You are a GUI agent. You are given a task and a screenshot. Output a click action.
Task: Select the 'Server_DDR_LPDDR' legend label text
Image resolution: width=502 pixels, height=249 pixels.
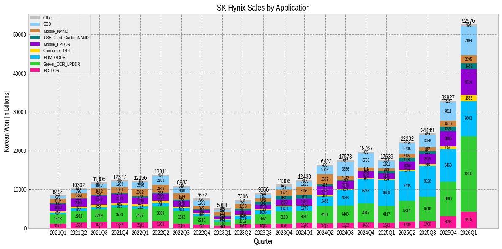click(62, 64)
